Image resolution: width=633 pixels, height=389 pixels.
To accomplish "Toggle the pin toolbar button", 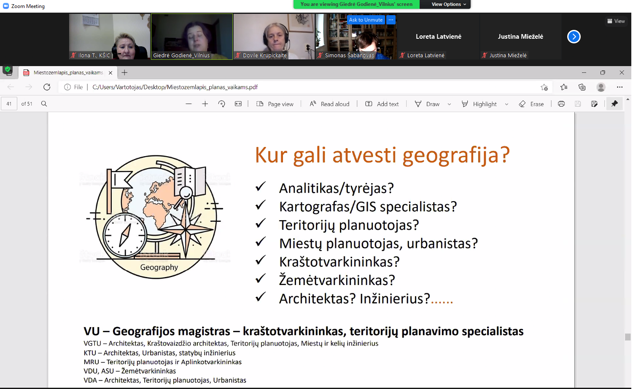I will (614, 104).
